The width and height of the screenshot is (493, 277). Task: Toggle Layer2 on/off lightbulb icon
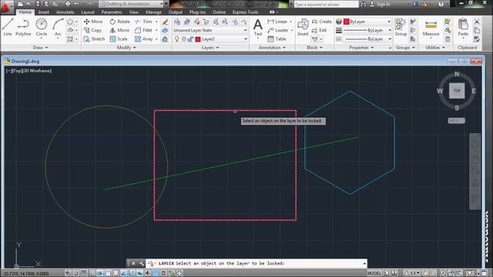tap(176, 39)
